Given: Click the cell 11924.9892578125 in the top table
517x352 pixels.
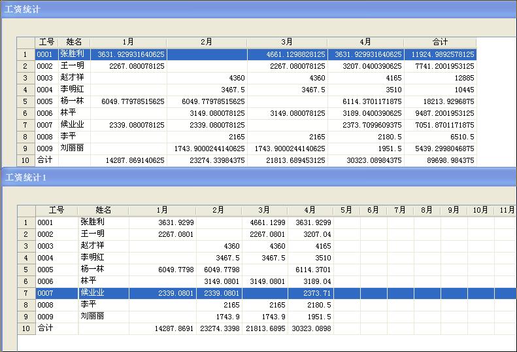Looking at the screenshot, I should (x=440, y=54).
